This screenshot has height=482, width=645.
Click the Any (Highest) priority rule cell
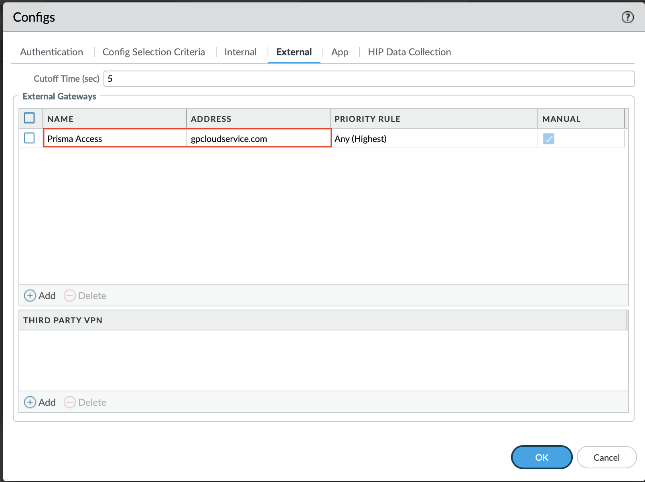(360, 139)
